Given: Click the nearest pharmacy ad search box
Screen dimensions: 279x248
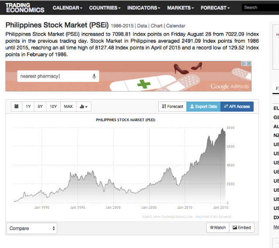Looking at the screenshot, I should click(58, 76).
